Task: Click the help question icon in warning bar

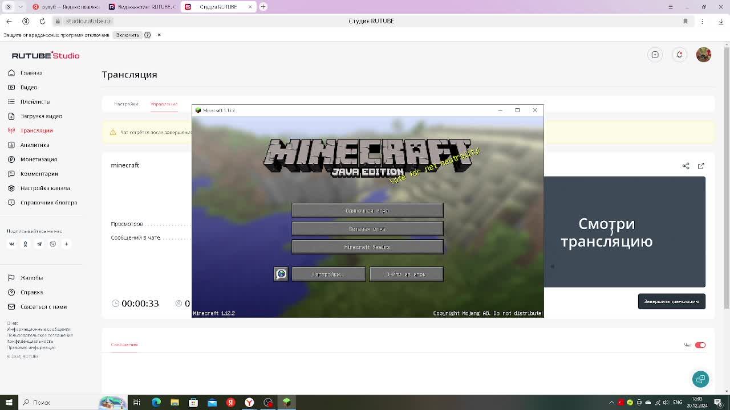Action: pyautogui.click(x=148, y=35)
